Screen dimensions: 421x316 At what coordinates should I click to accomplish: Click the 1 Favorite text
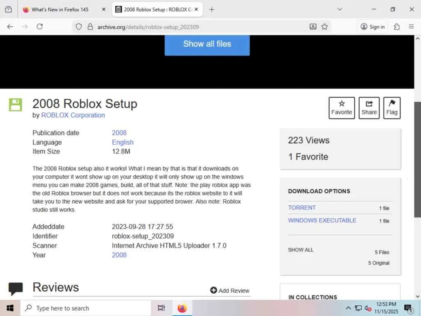308,157
